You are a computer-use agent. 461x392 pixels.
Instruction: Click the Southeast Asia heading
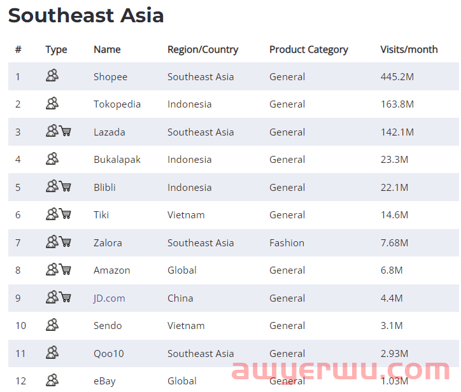tap(86, 15)
